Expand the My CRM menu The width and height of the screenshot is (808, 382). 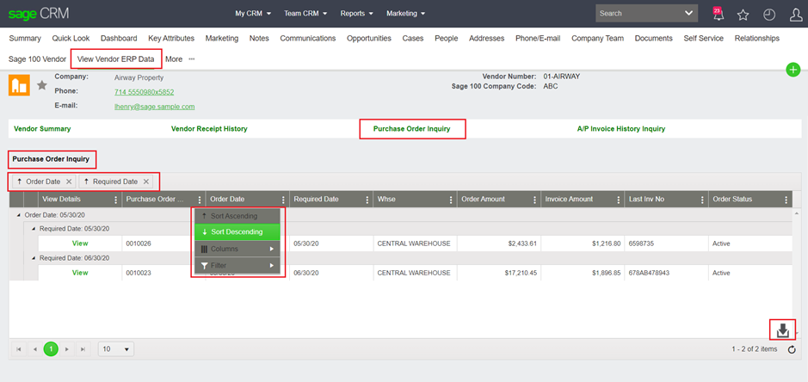tap(253, 14)
